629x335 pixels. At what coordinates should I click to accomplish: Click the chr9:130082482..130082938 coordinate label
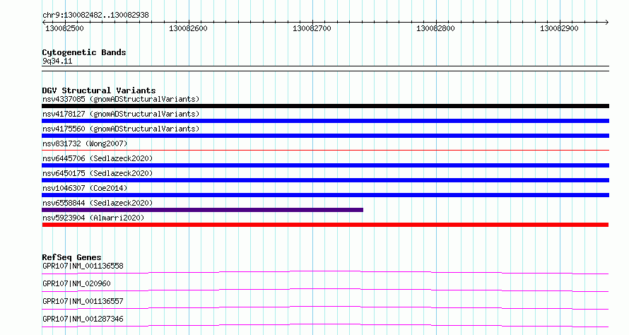click(x=95, y=15)
